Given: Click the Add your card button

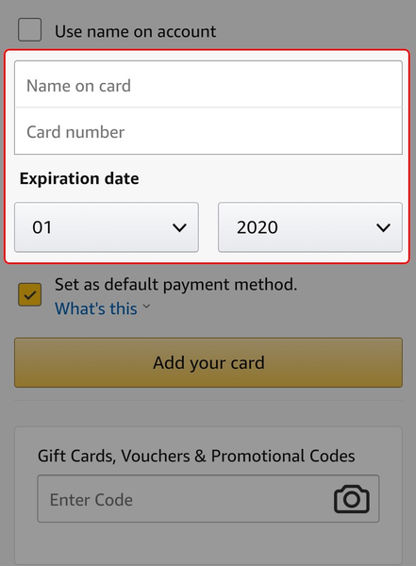Looking at the screenshot, I should pyautogui.click(x=208, y=362).
